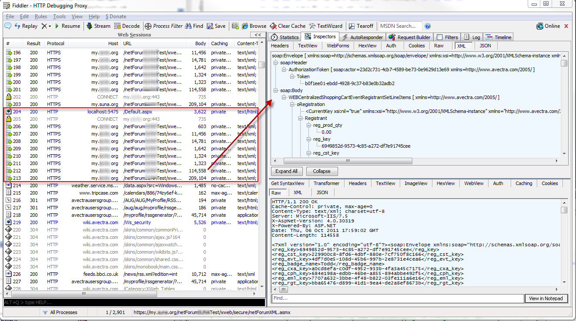576x321 pixels.
Task: Open the TextWizard tool
Action: click(326, 26)
